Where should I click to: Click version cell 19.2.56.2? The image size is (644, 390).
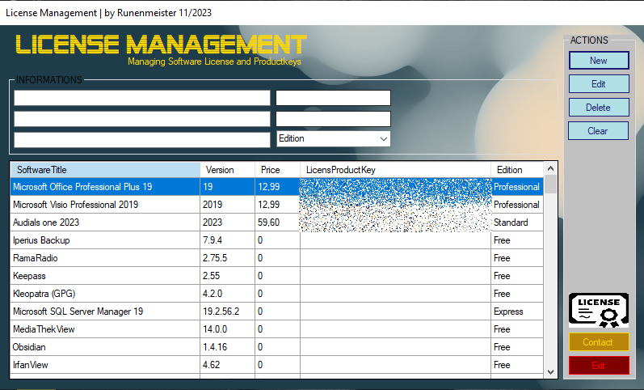[x=228, y=312]
